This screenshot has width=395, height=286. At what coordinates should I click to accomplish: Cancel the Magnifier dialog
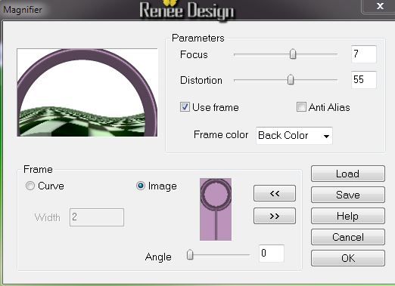pos(348,237)
